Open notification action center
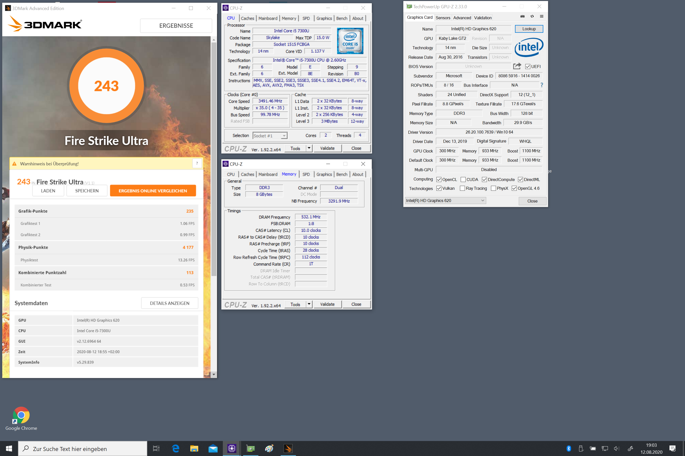The width and height of the screenshot is (685, 456). coord(672,448)
